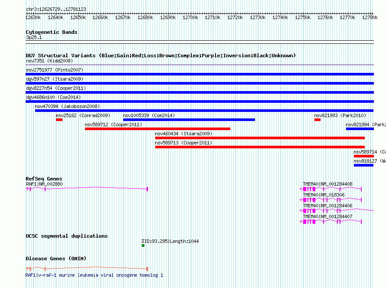Viewport: 386px width, 288px height.
Task: Click the nsv7351 (Kidd2008) variant label
Action: click(x=49, y=61)
